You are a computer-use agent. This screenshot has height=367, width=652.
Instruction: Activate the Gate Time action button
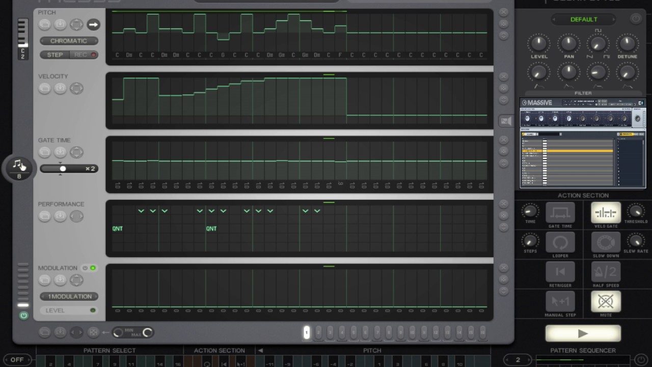pyautogui.click(x=560, y=213)
